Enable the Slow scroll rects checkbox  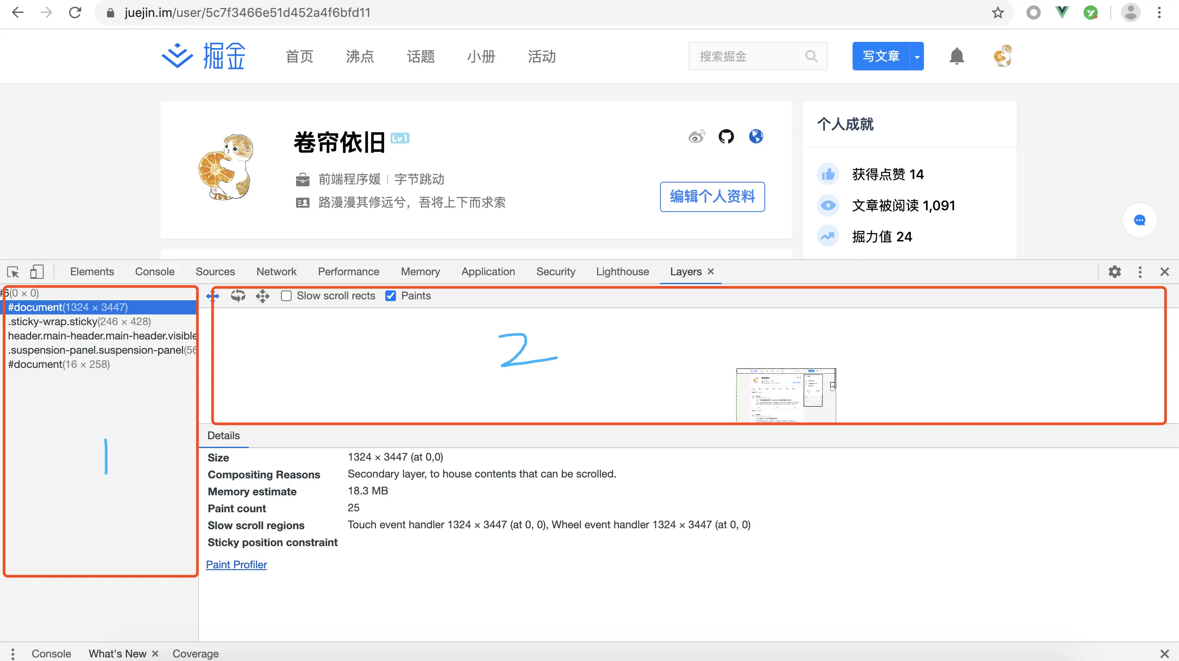[x=287, y=296]
